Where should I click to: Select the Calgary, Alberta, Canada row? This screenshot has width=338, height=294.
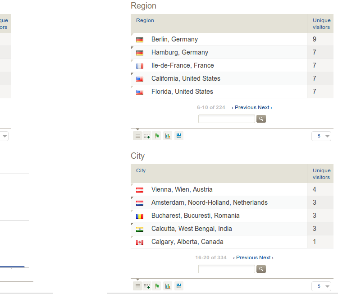232,242
